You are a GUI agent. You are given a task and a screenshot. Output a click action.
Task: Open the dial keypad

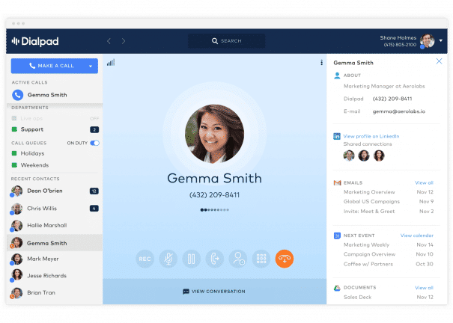pos(261,259)
